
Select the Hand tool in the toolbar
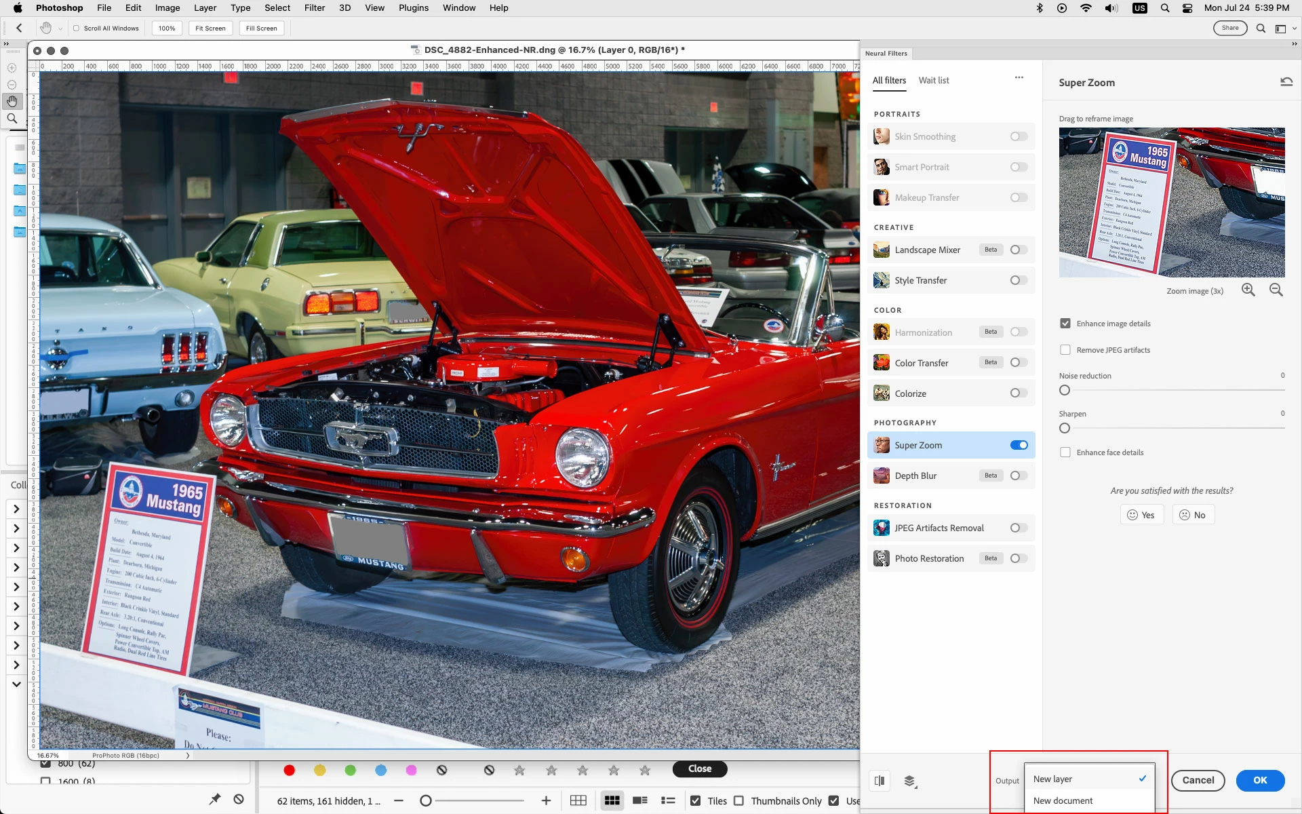(x=12, y=102)
